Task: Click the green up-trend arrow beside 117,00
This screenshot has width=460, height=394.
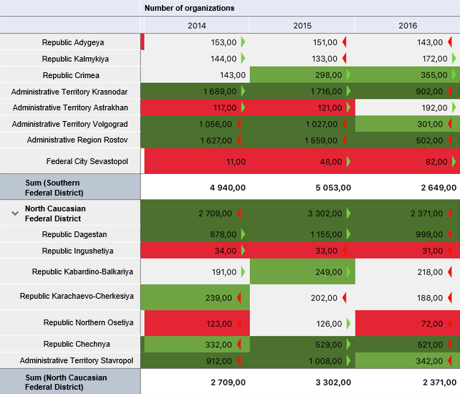Action: click(243, 107)
